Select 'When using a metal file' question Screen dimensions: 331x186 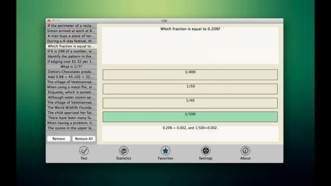pyautogui.click(x=72, y=87)
